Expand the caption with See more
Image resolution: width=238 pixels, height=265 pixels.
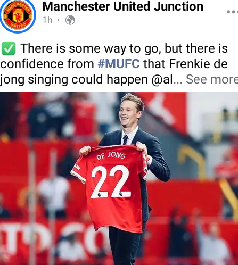pyautogui.click(x=212, y=79)
